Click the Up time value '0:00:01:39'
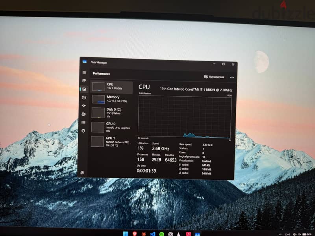 (x=146, y=171)
